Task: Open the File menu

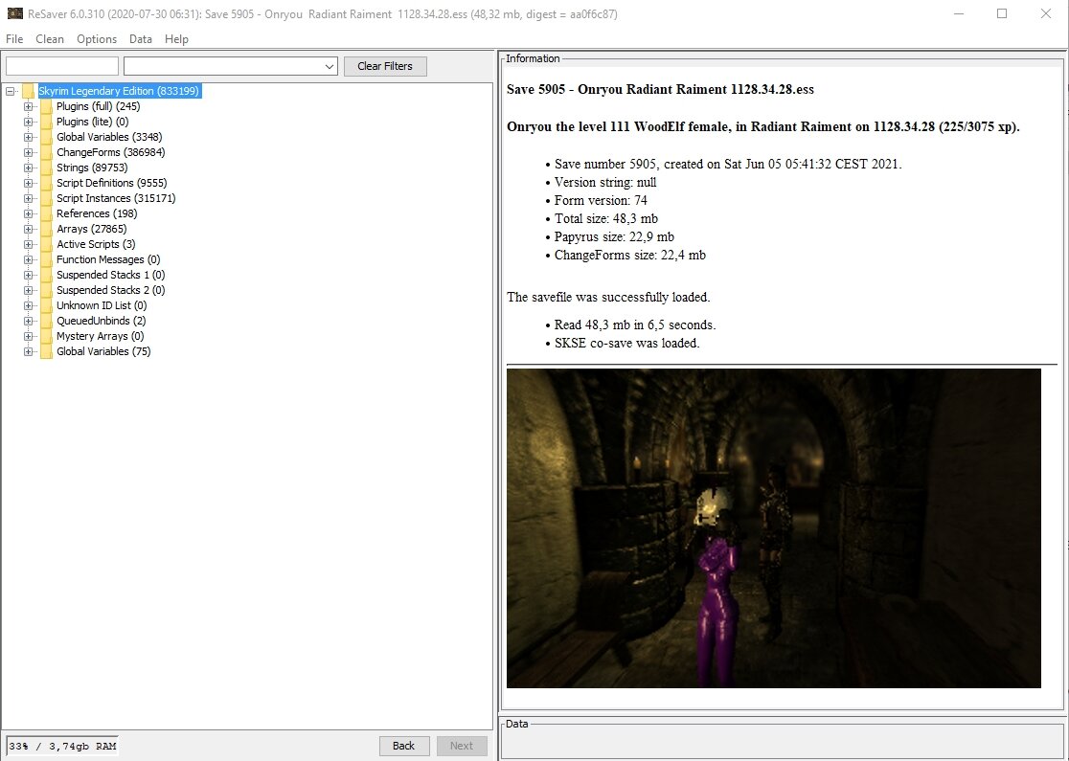Action: coord(14,39)
